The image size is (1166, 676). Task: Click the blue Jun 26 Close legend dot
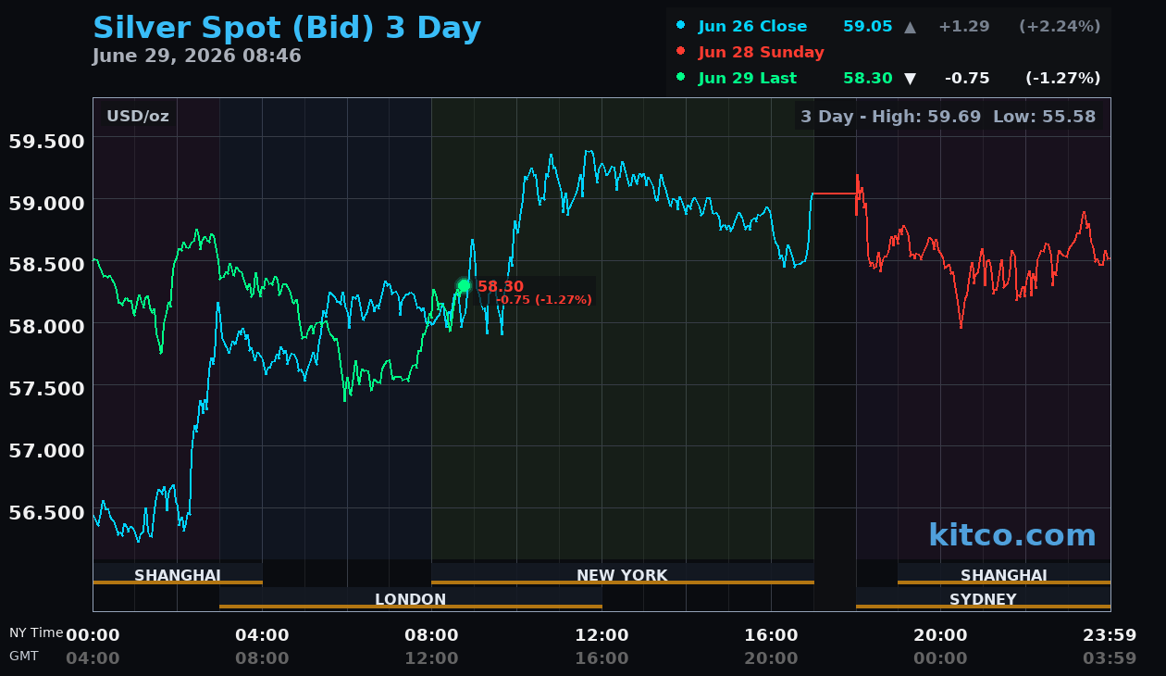pos(681,26)
